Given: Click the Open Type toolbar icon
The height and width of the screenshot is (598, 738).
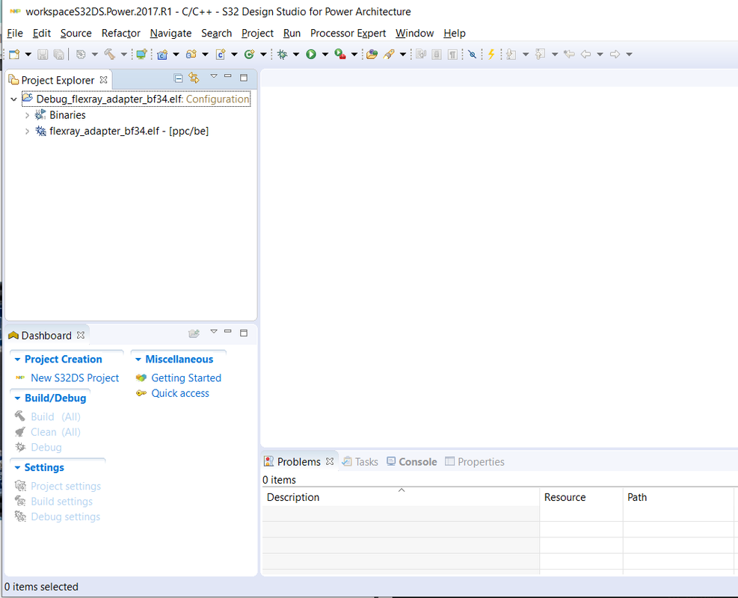Looking at the screenshot, I should click(x=372, y=54).
